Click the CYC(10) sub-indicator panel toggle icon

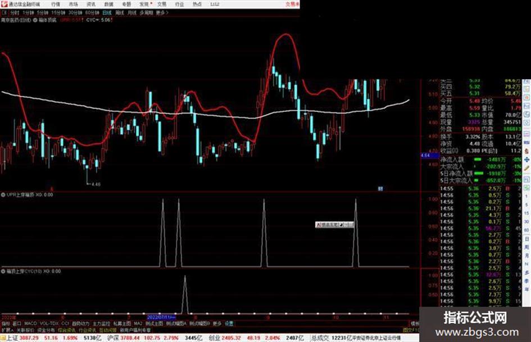pos(3,271)
